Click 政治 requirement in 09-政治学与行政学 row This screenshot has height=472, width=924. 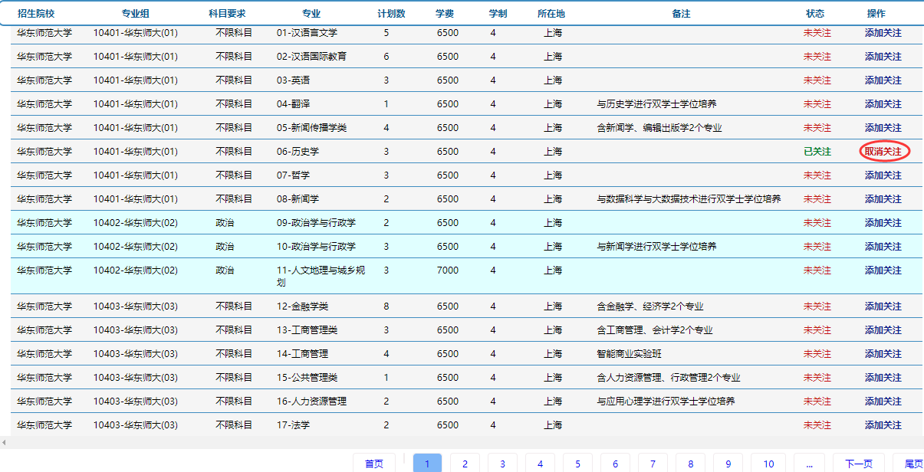click(x=225, y=223)
